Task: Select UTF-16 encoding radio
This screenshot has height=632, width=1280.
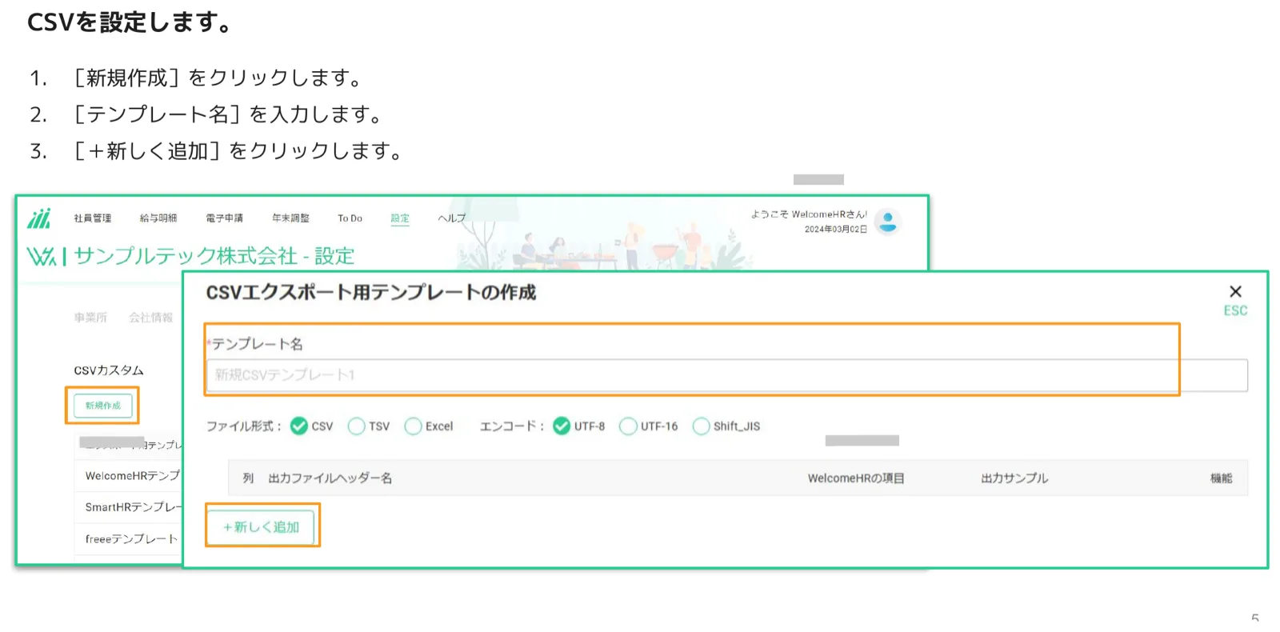Action: pyautogui.click(x=629, y=426)
